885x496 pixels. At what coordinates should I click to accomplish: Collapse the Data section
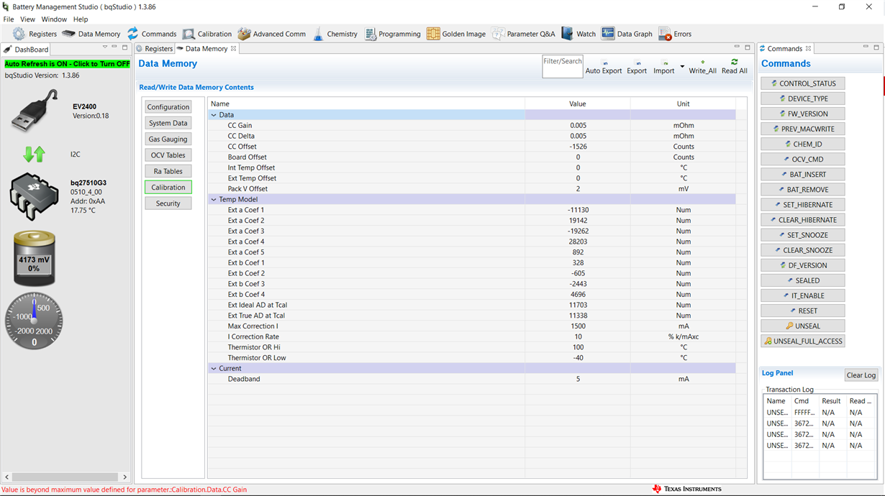214,115
